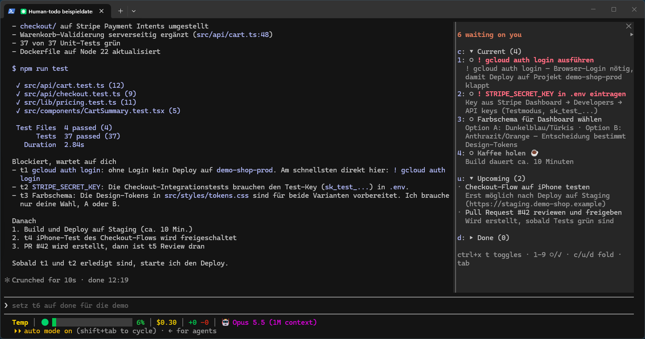Screen dimensions: 645x339
Task: Close the waiting-on-you todo panel
Action: [629, 26]
